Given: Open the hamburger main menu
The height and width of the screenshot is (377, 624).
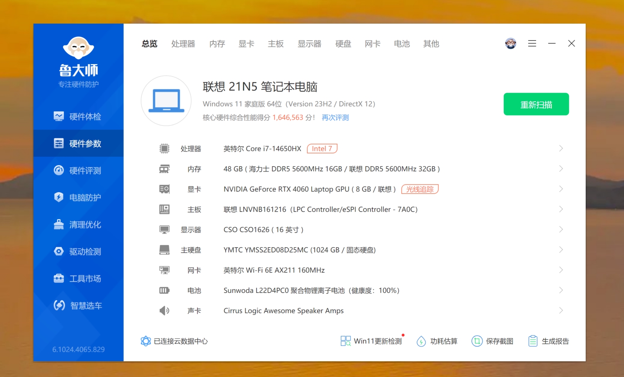Looking at the screenshot, I should tap(532, 44).
